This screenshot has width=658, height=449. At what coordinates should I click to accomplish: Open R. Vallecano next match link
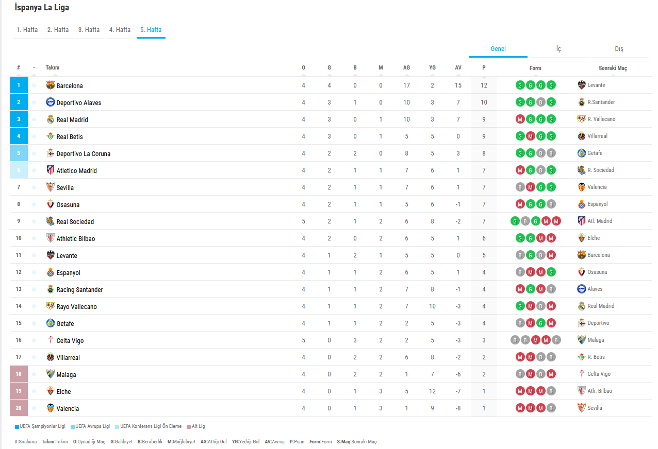click(x=601, y=119)
